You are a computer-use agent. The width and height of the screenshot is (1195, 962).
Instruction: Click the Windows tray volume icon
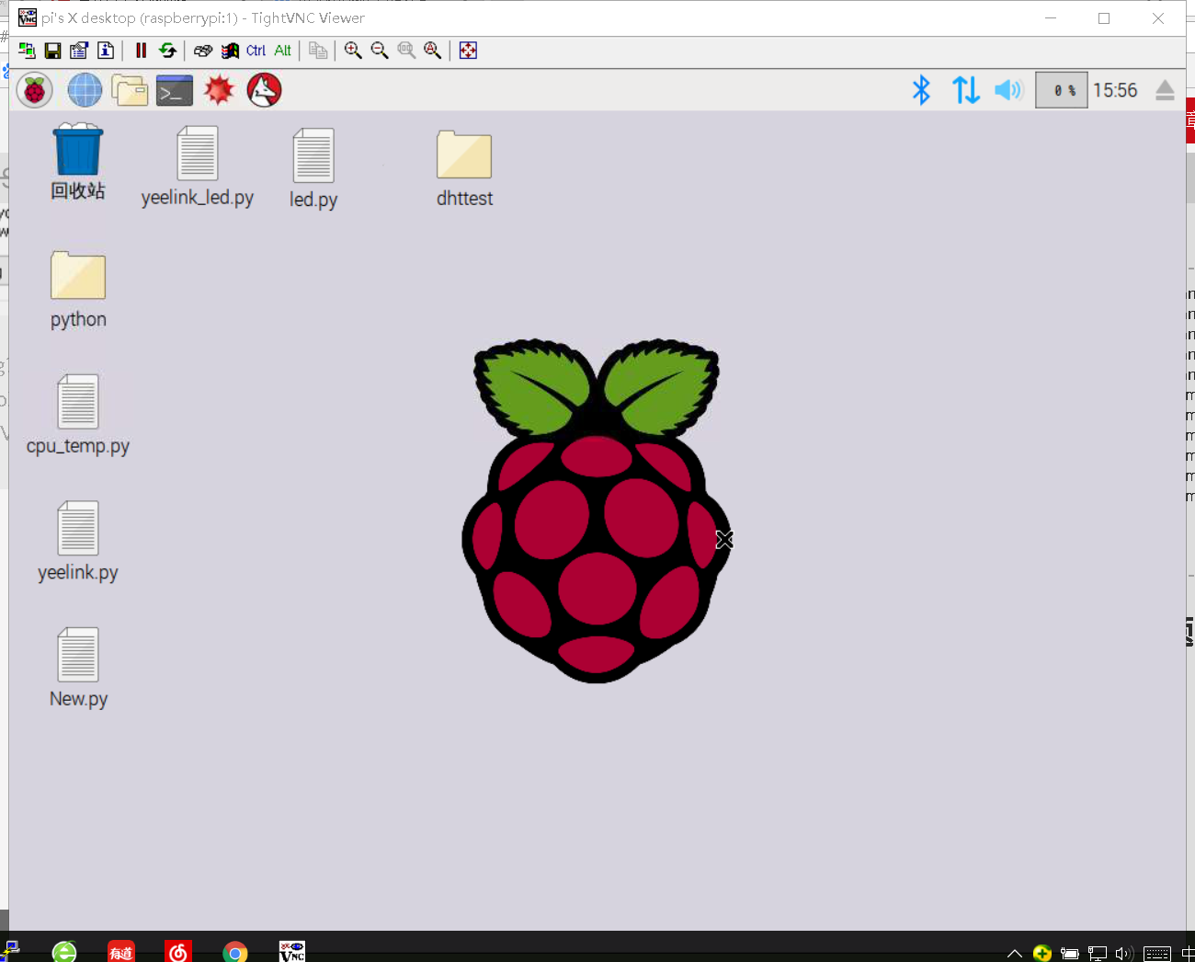(x=1123, y=954)
